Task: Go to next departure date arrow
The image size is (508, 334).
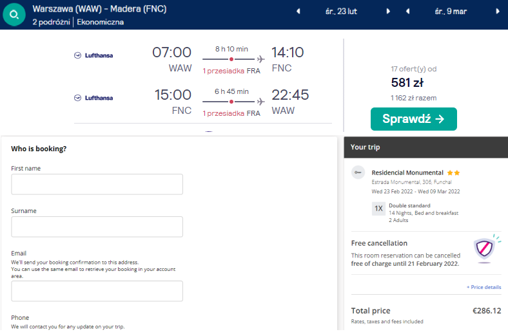Action: 388,11
